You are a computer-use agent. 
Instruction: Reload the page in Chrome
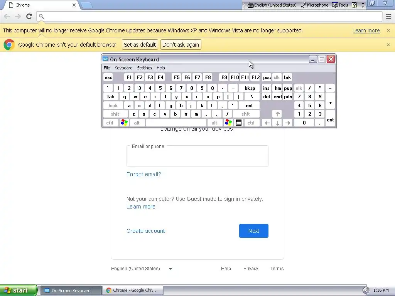point(29,16)
